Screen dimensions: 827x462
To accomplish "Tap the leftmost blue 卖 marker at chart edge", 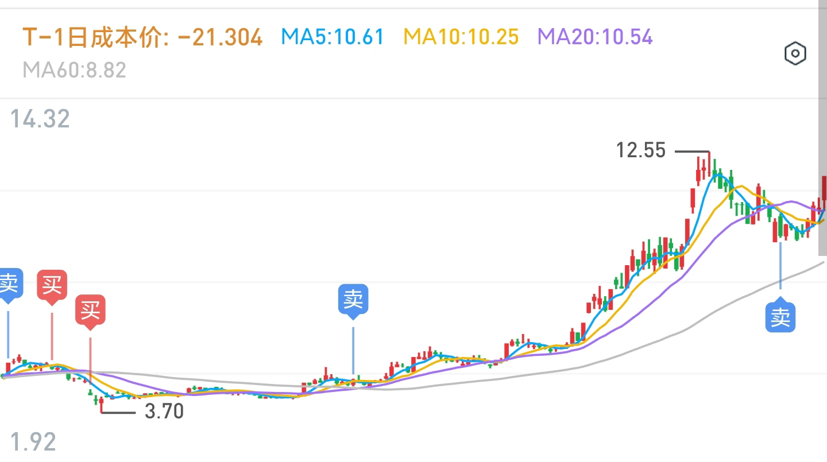I will (10, 285).
